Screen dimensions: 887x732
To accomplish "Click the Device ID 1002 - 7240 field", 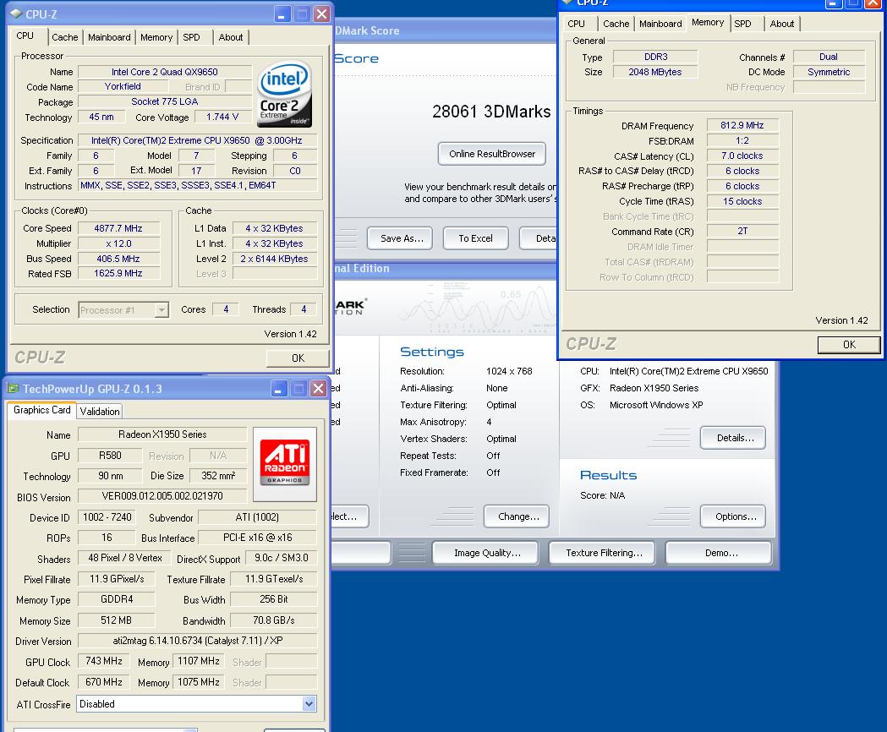I will 107,517.
